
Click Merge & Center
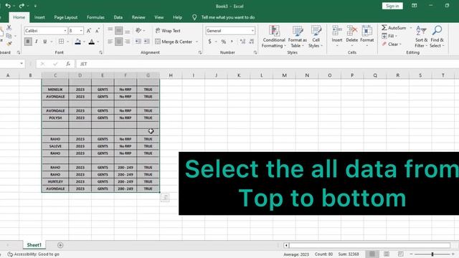174,42
